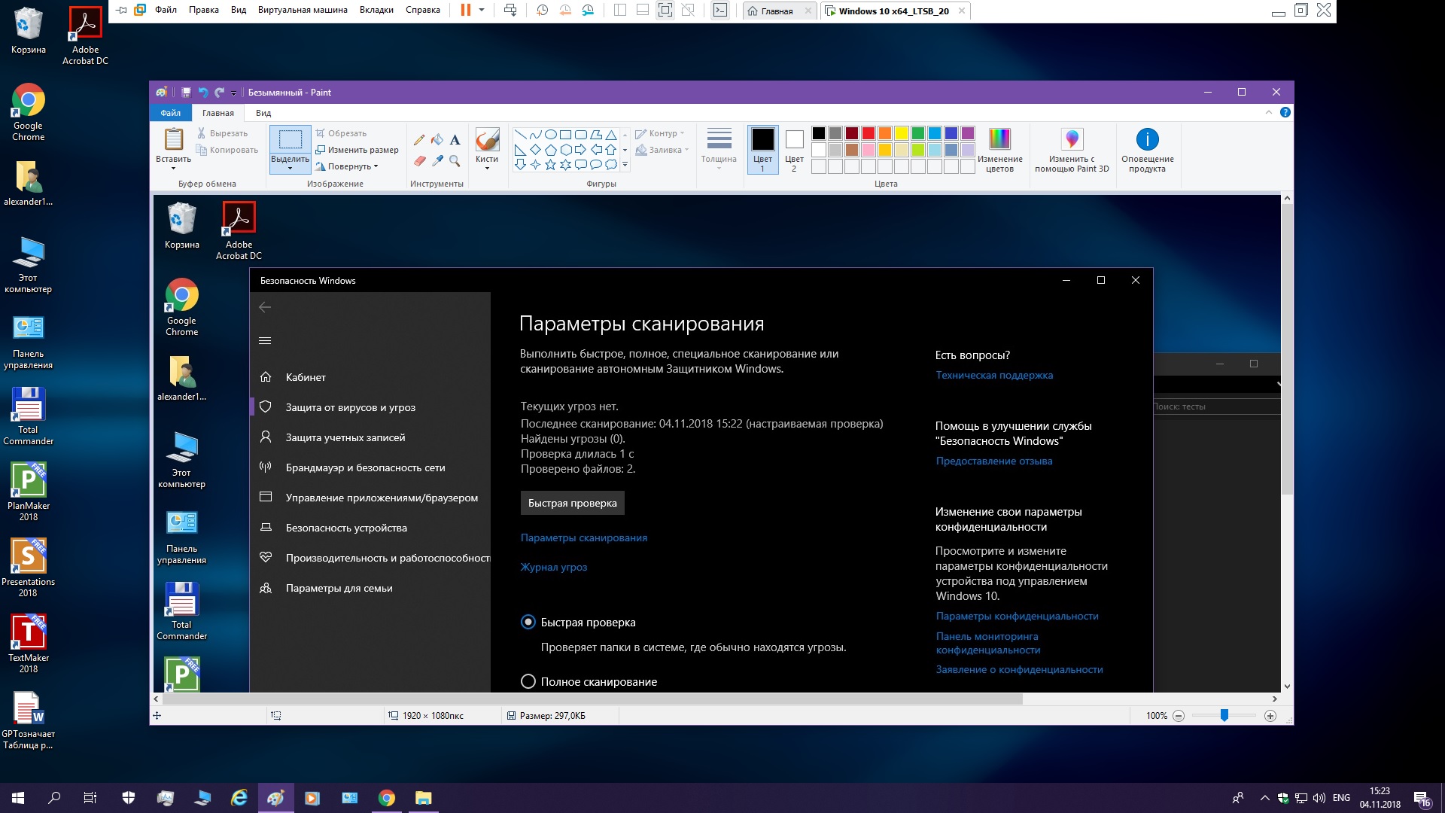Image resolution: width=1445 pixels, height=813 pixels.
Task: Expand the Brushes dropdown
Action: (487, 168)
